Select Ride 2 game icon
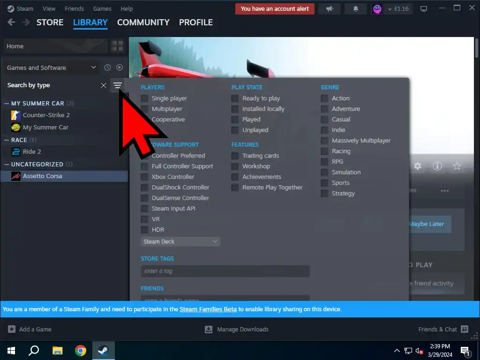 click(x=16, y=151)
